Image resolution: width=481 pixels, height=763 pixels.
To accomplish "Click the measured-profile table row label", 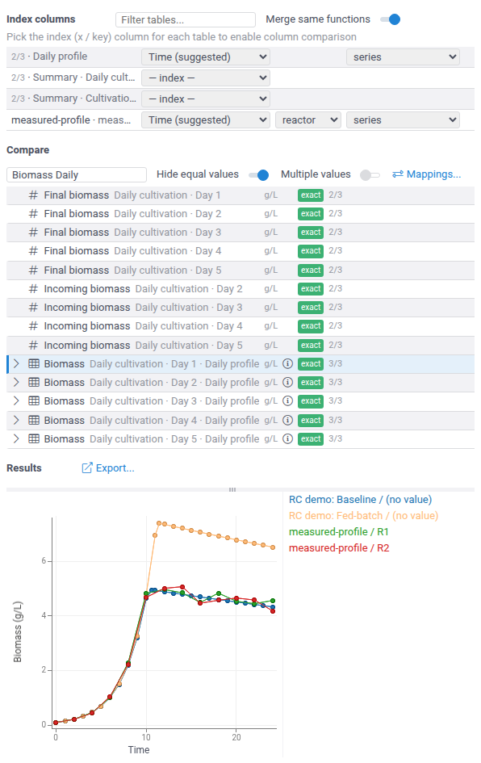I will point(71,119).
